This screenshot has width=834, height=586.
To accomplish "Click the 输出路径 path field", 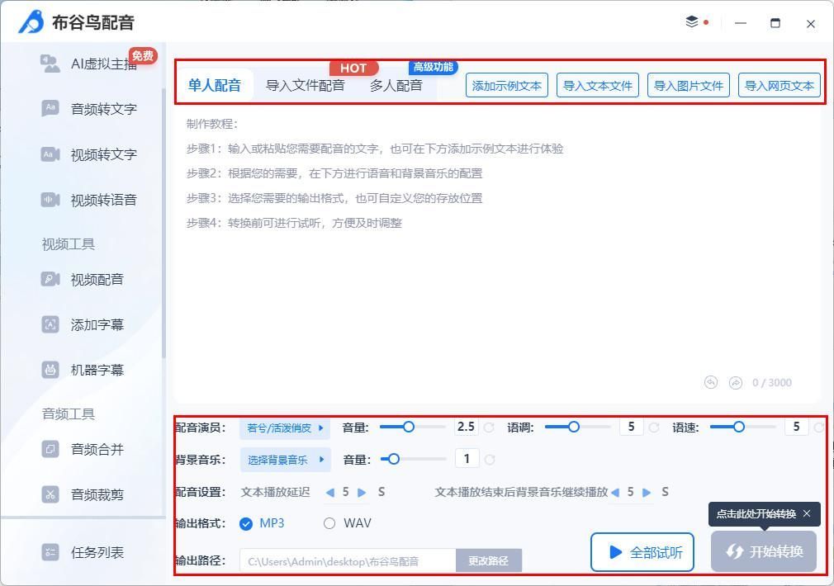I will click(x=348, y=561).
